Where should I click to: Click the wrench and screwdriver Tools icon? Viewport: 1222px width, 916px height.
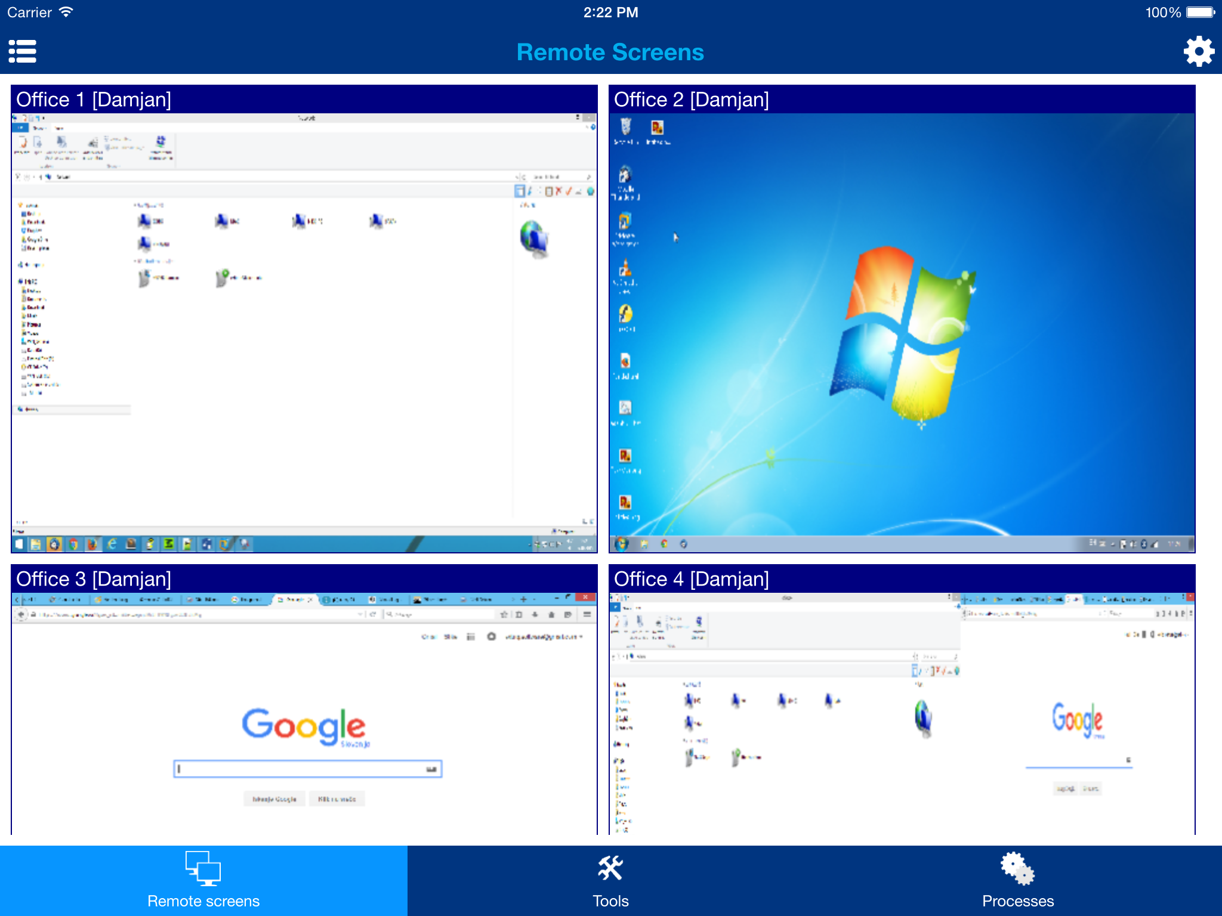[x=610, y=868]
